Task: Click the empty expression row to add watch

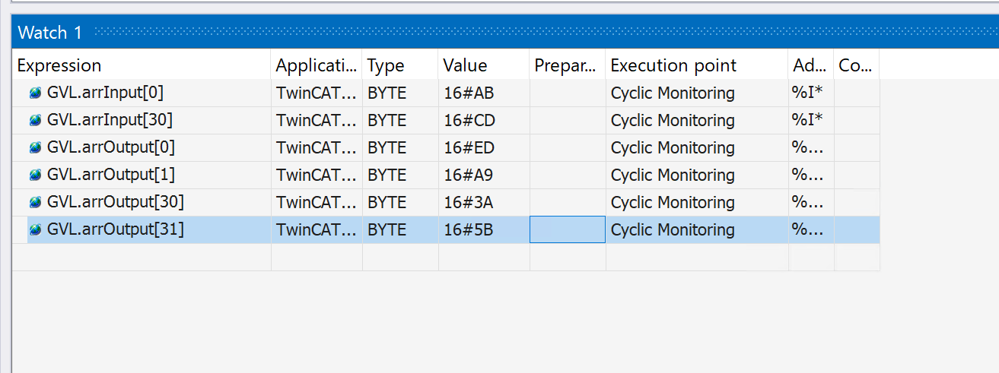Action: [142, 257]
